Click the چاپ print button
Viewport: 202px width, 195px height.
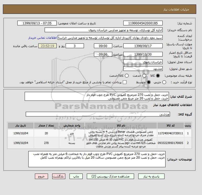(76, 176)
